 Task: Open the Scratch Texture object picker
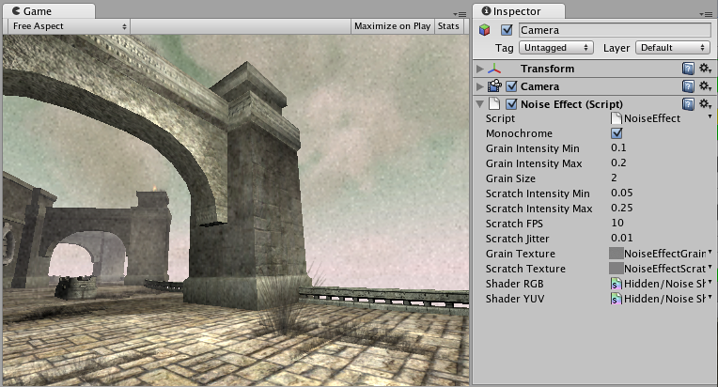tap(710, 267)
